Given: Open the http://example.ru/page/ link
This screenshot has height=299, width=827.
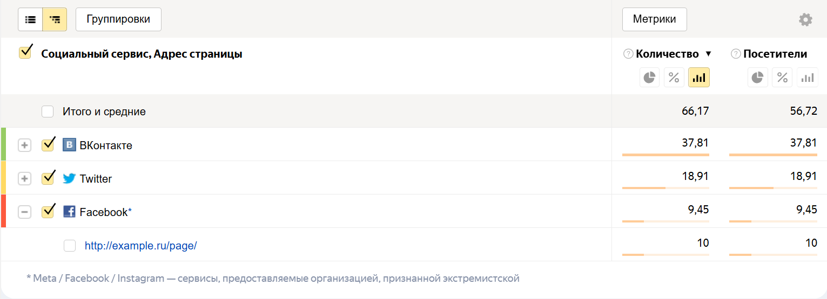Looking at the screenshot, I should point(140,246).
